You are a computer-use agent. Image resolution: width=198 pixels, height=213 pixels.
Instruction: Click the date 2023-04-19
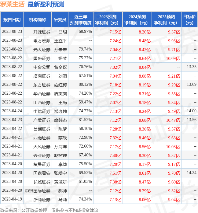point(12,199)
